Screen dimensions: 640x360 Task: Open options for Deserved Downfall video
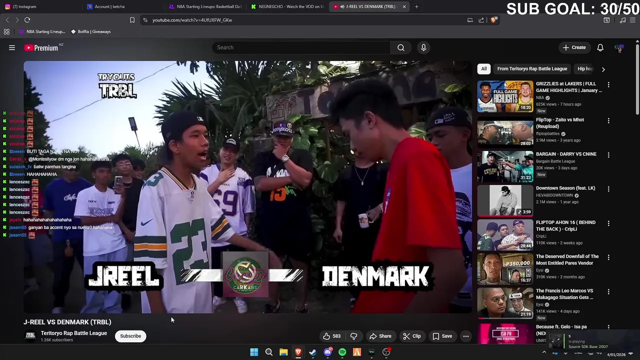(608, 257)
